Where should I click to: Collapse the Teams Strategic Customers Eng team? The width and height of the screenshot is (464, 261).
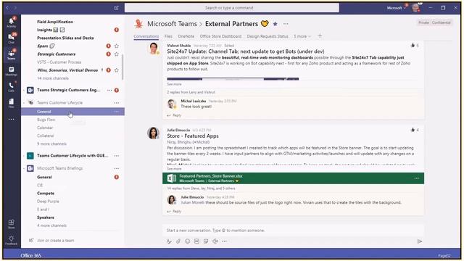point(24,90)
